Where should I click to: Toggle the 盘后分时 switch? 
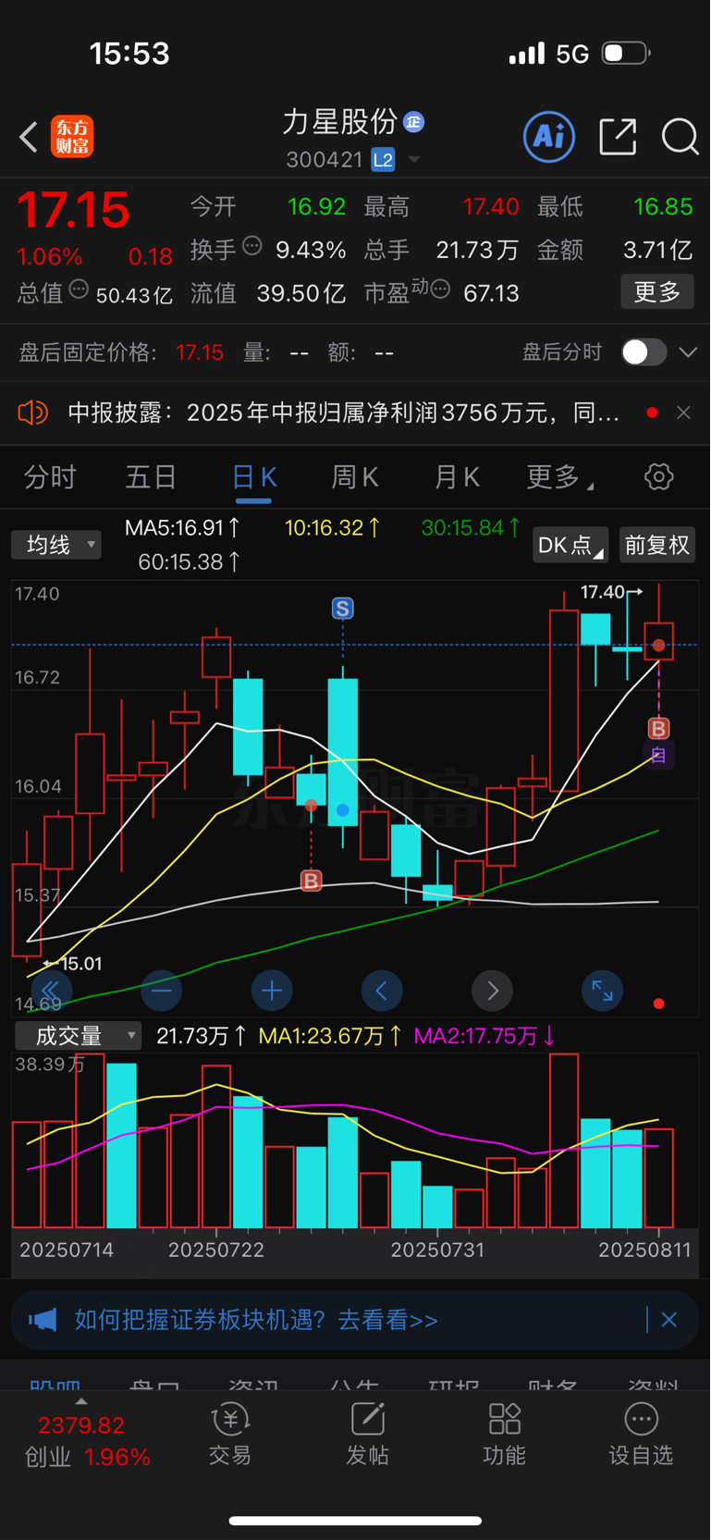(644, 352)
